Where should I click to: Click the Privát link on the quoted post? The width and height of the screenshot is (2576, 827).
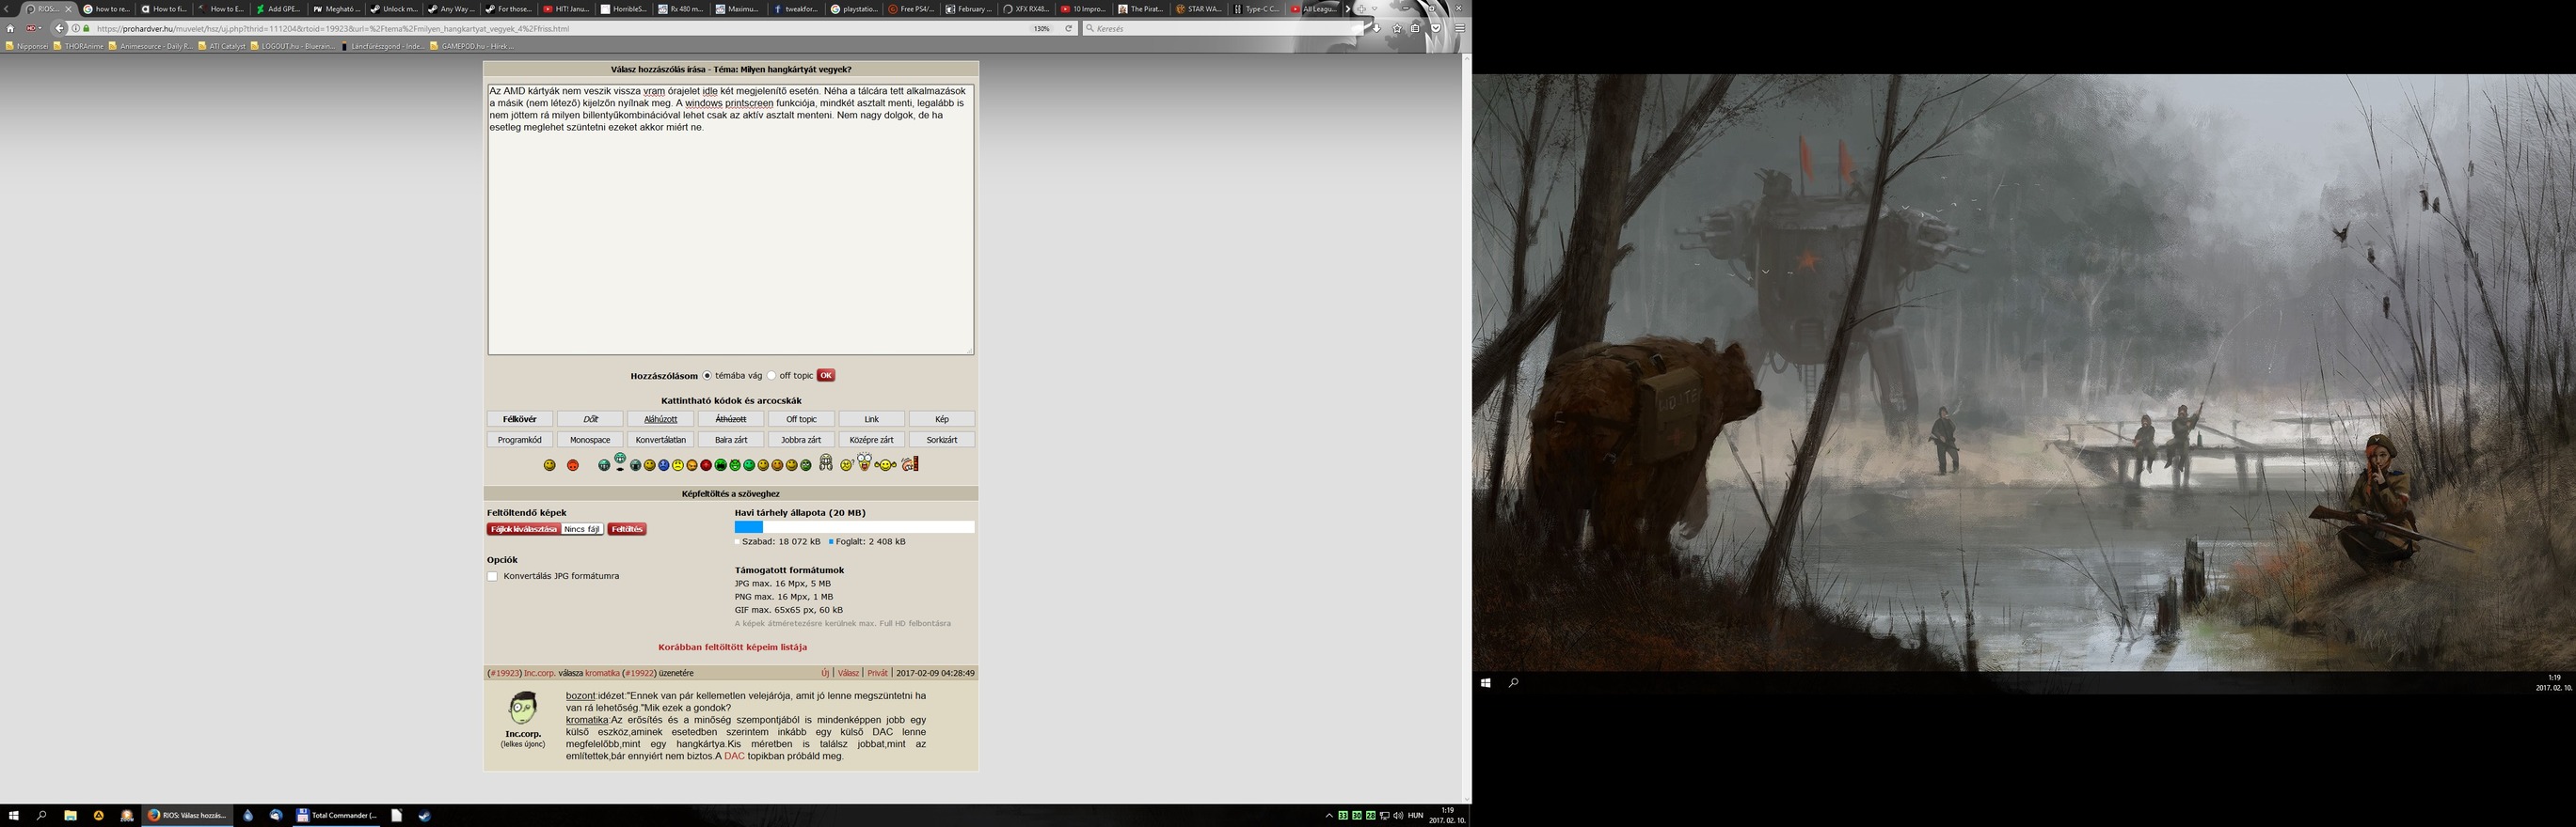pyautogui.click(x=877, y=673)
